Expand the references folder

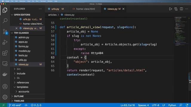(x=23, y=83)
